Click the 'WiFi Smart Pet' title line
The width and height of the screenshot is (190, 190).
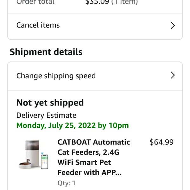[84, 162]
